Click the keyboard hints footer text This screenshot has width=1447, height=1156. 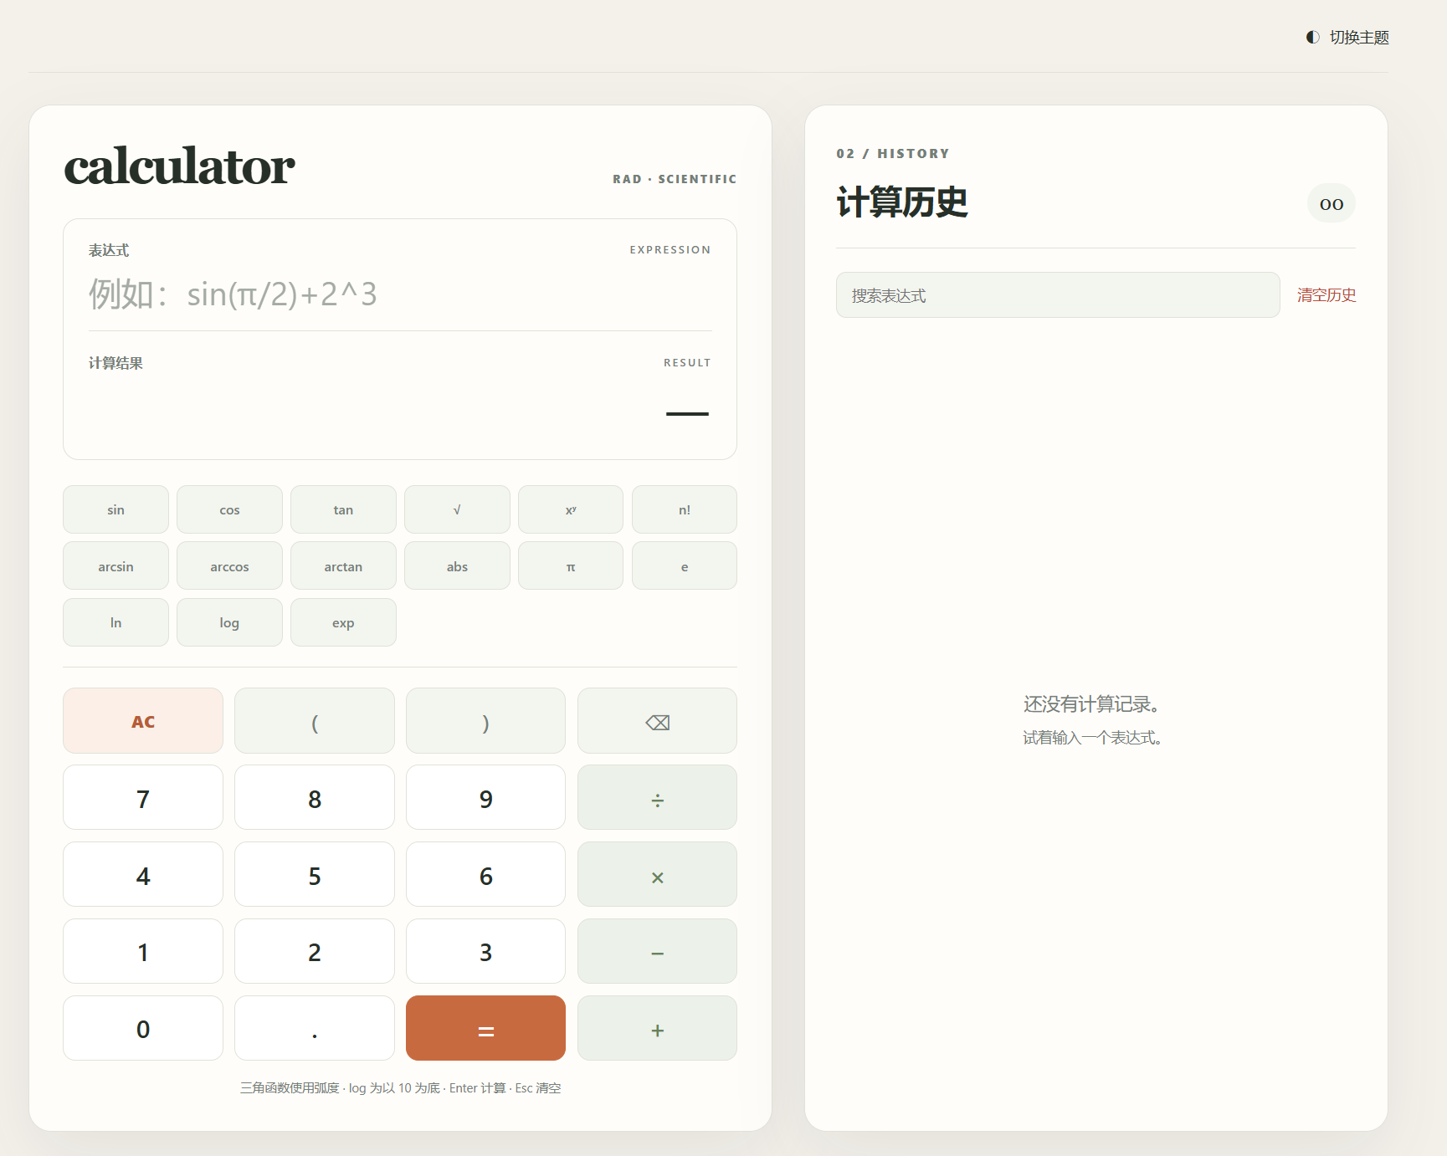[x=401, y=1087]
